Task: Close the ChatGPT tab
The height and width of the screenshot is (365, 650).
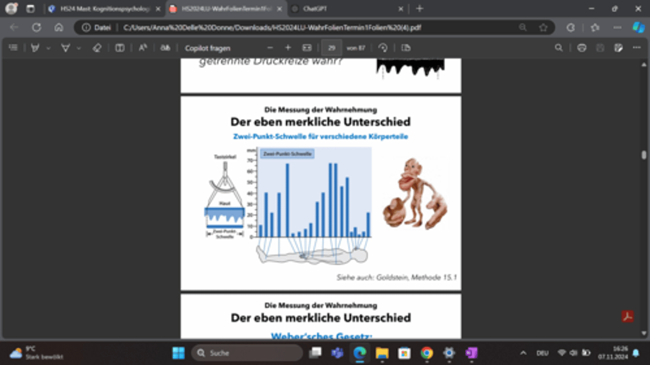Action: point(401,9)
